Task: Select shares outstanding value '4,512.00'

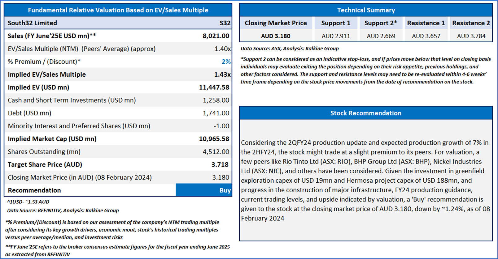Action: pos(216,152)
